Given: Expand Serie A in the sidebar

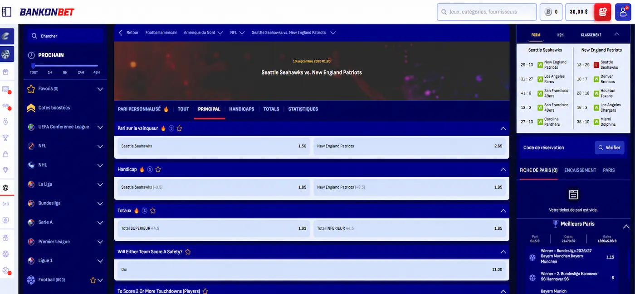Looking at the screenshot, I should coord(100,223).
